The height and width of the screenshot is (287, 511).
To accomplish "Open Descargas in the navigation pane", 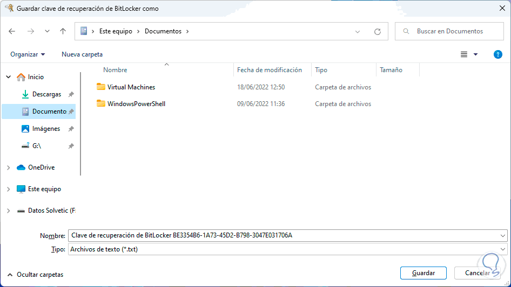I will [46, 94].
